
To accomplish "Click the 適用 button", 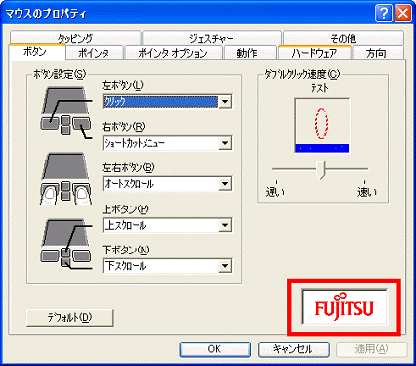I will 371,349.
